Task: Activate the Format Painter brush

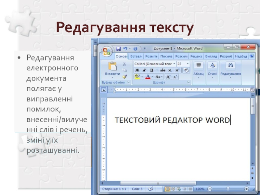Action: (x=124, y=76)
